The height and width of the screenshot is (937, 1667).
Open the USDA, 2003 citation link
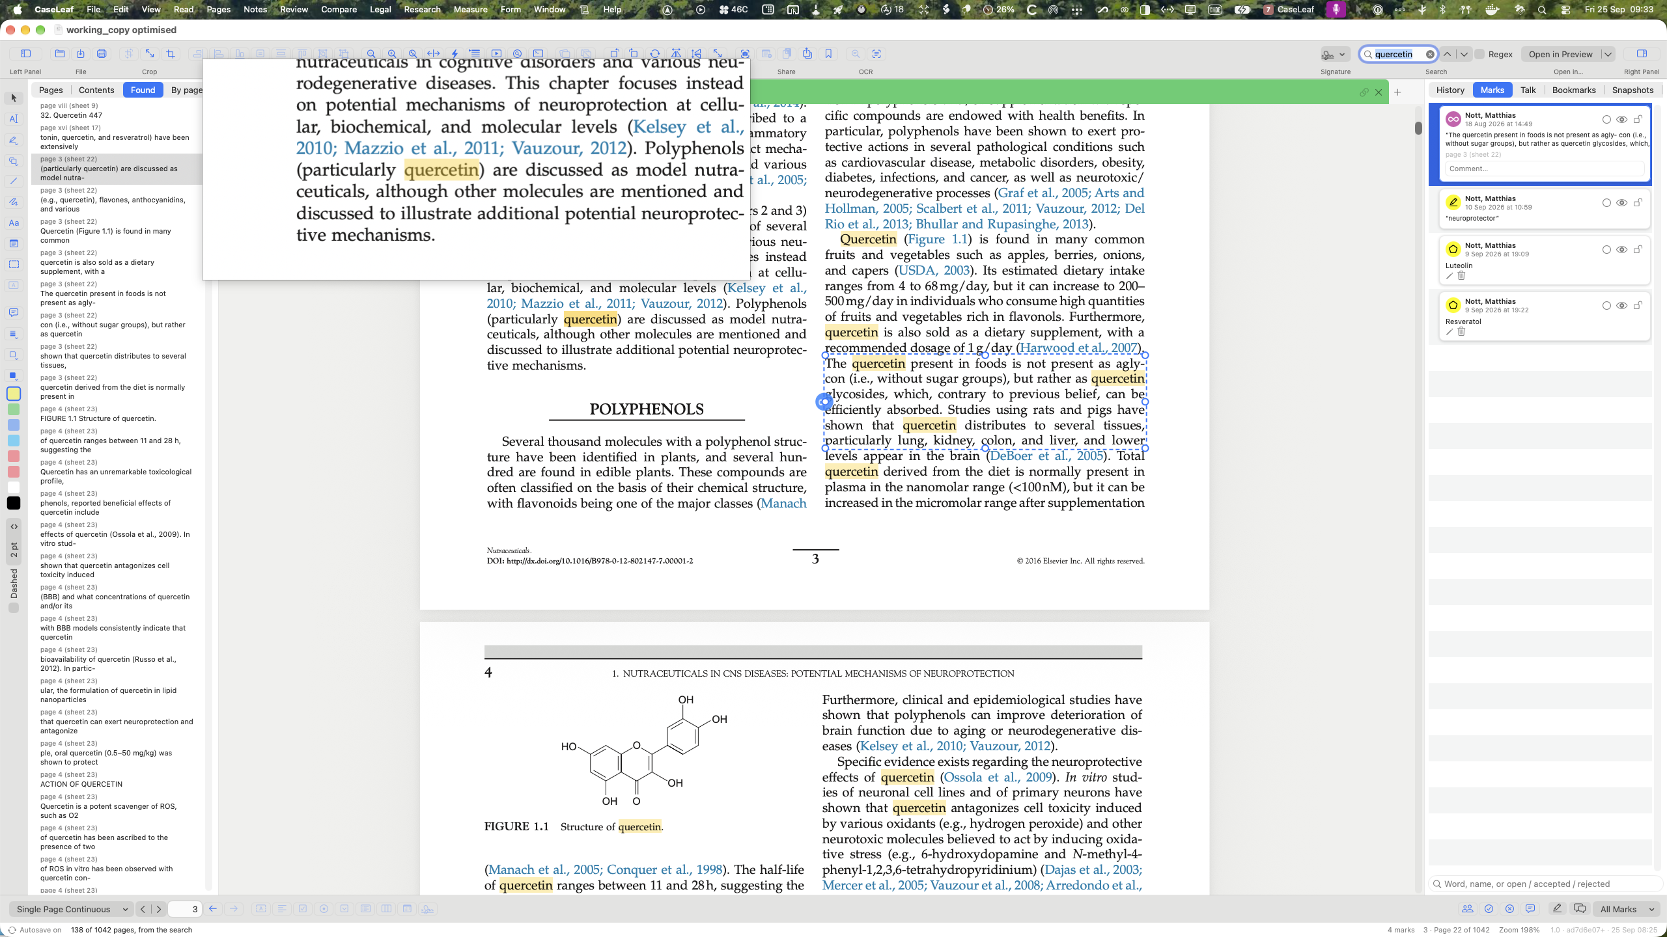(934, 271)
